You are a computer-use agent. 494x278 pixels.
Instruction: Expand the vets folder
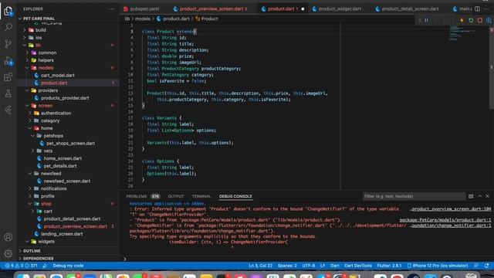(48, 151)
